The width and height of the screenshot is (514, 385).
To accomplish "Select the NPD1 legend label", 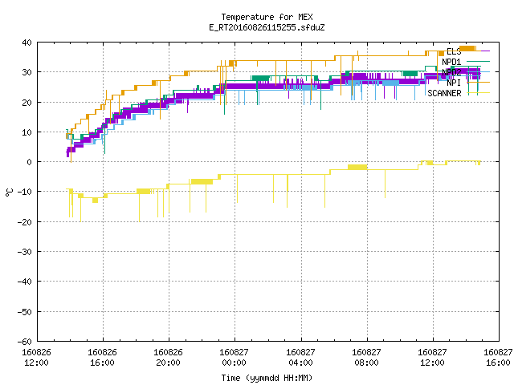I will coord(451,62).
